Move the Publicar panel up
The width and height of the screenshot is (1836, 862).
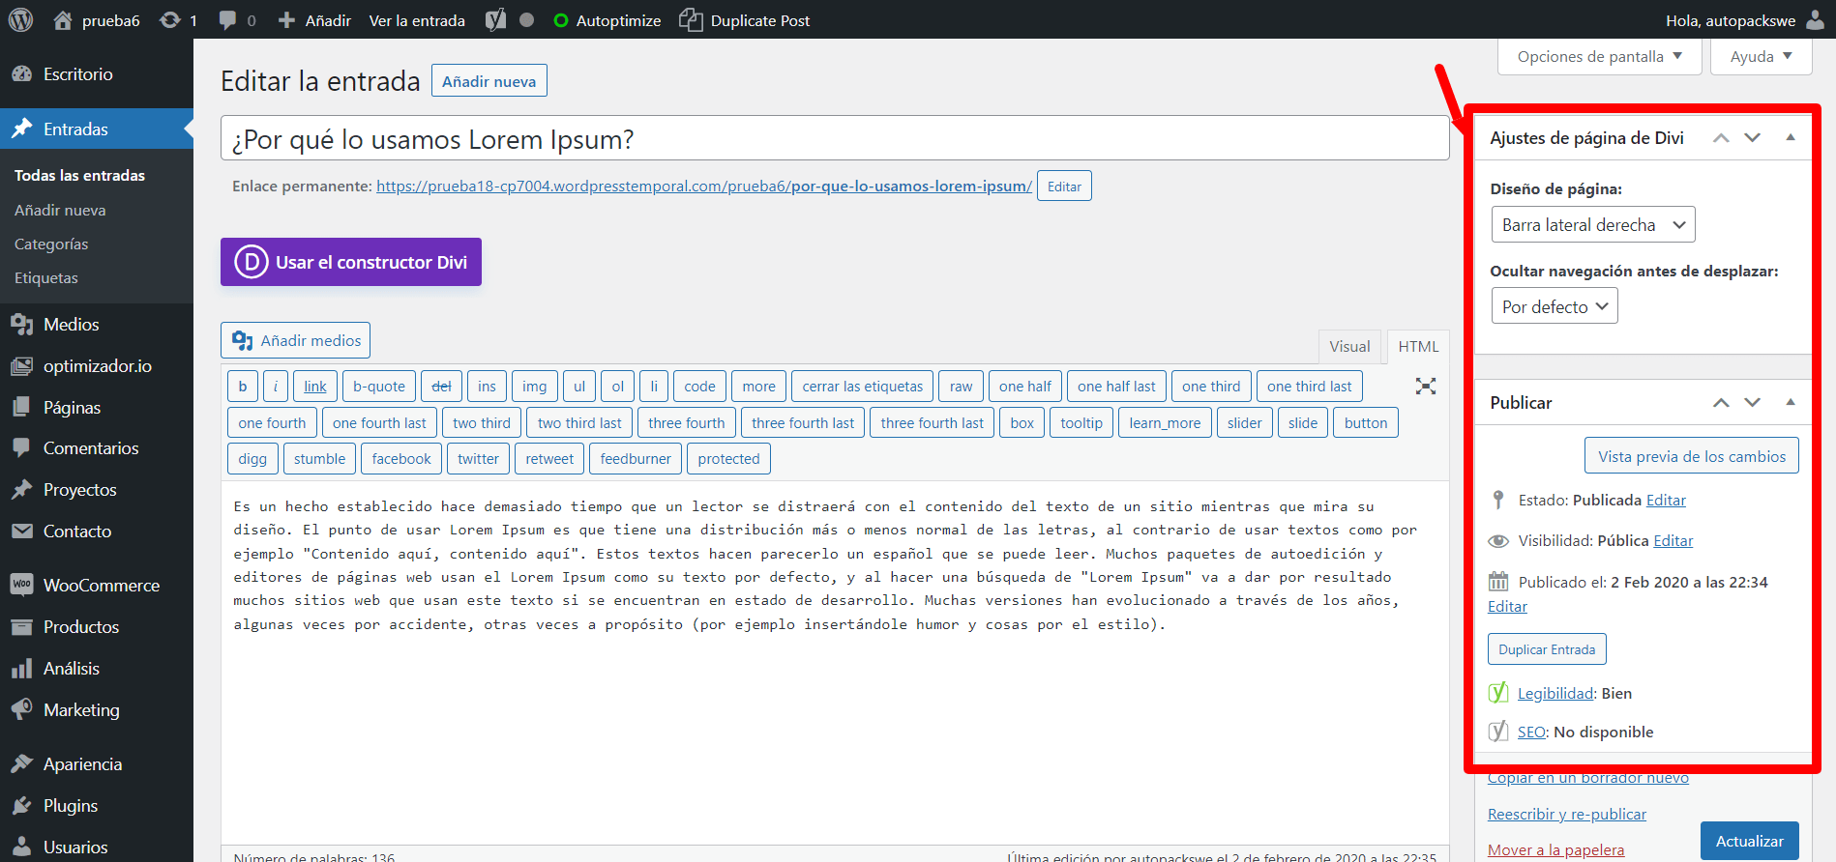tap(1721, 403)
